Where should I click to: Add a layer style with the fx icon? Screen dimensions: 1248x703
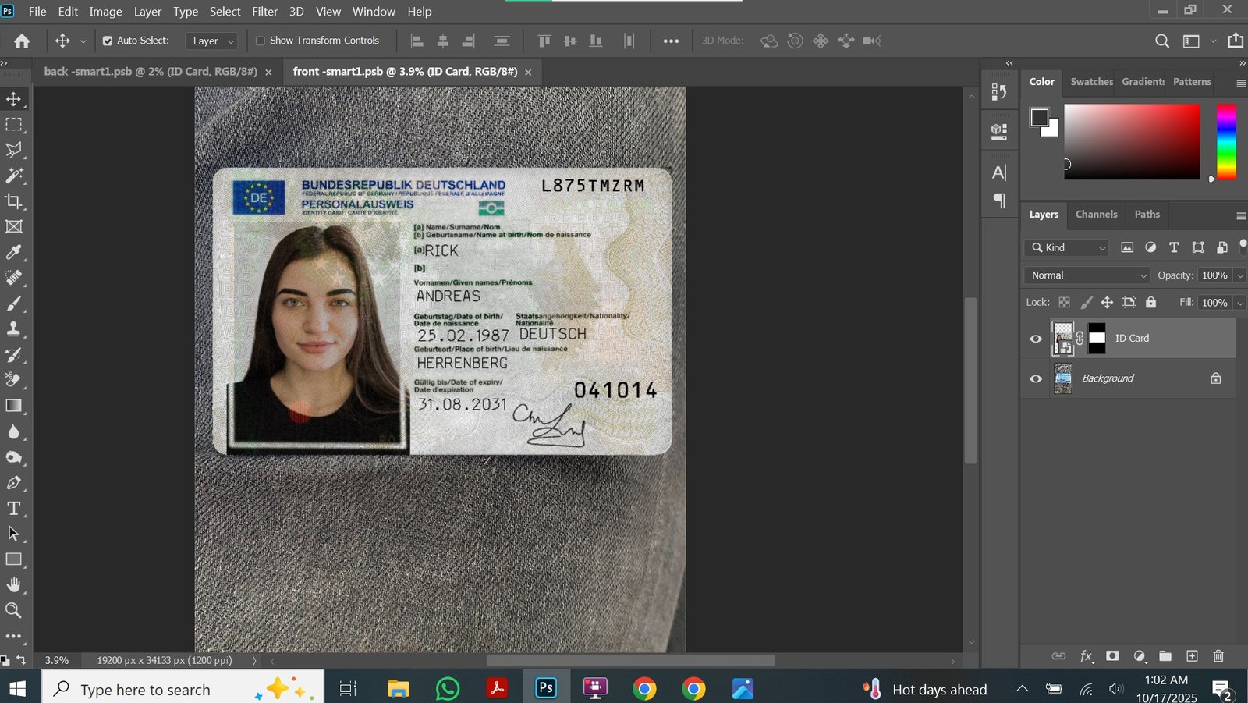point(1086,656)
